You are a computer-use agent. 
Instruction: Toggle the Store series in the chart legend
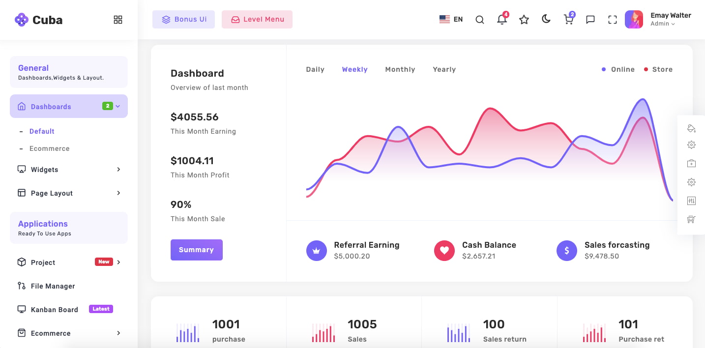(658, 69)
